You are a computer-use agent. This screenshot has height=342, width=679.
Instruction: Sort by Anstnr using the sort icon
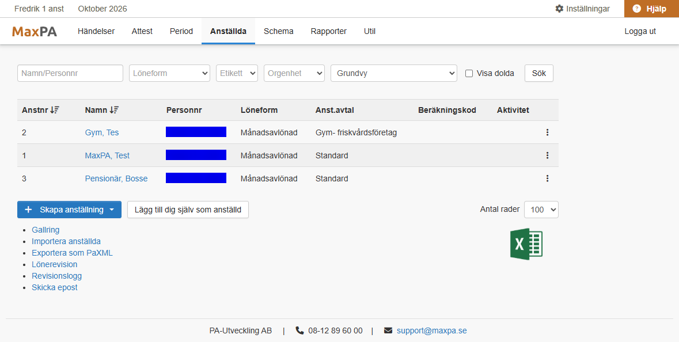[55, 110]
